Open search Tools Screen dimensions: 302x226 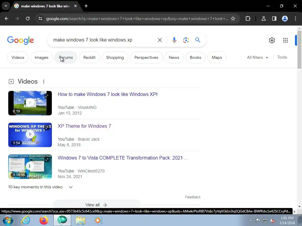[282, 57]
